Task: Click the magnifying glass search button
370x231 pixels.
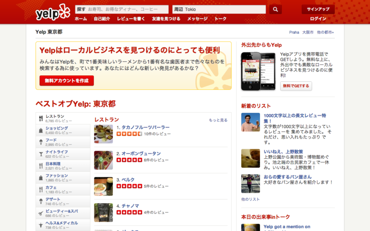Action: (x=275, y=9)
